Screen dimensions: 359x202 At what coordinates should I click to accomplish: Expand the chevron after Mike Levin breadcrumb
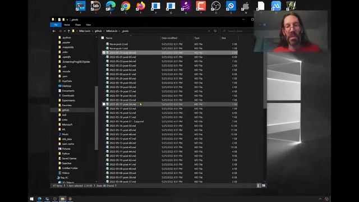93,31
